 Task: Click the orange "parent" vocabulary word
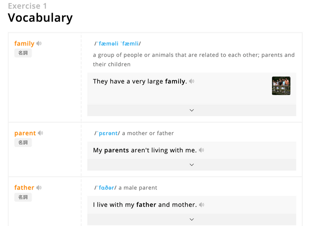(25, 133)
